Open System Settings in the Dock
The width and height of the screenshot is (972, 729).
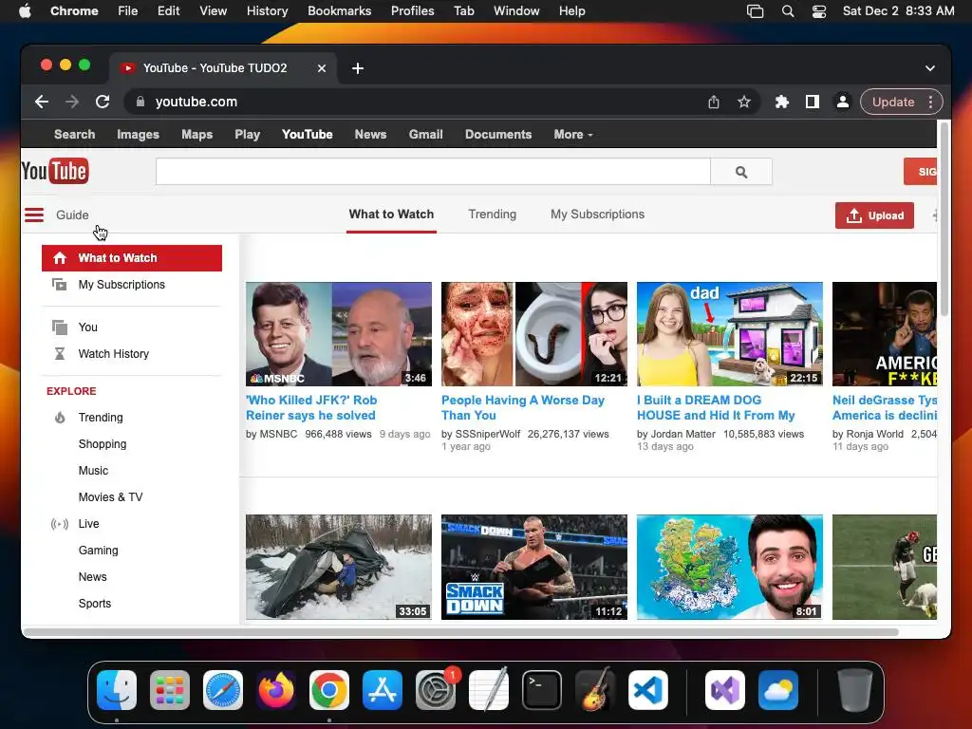tap(436, 690)
